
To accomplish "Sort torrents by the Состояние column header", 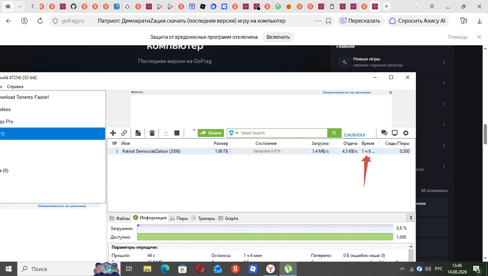I will (266, 143).
